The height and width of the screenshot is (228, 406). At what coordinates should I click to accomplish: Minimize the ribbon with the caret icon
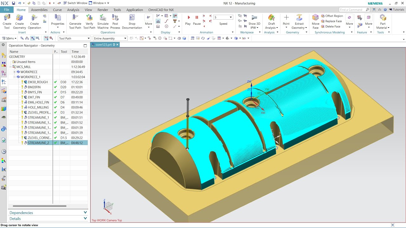click(x=380, y=10)
